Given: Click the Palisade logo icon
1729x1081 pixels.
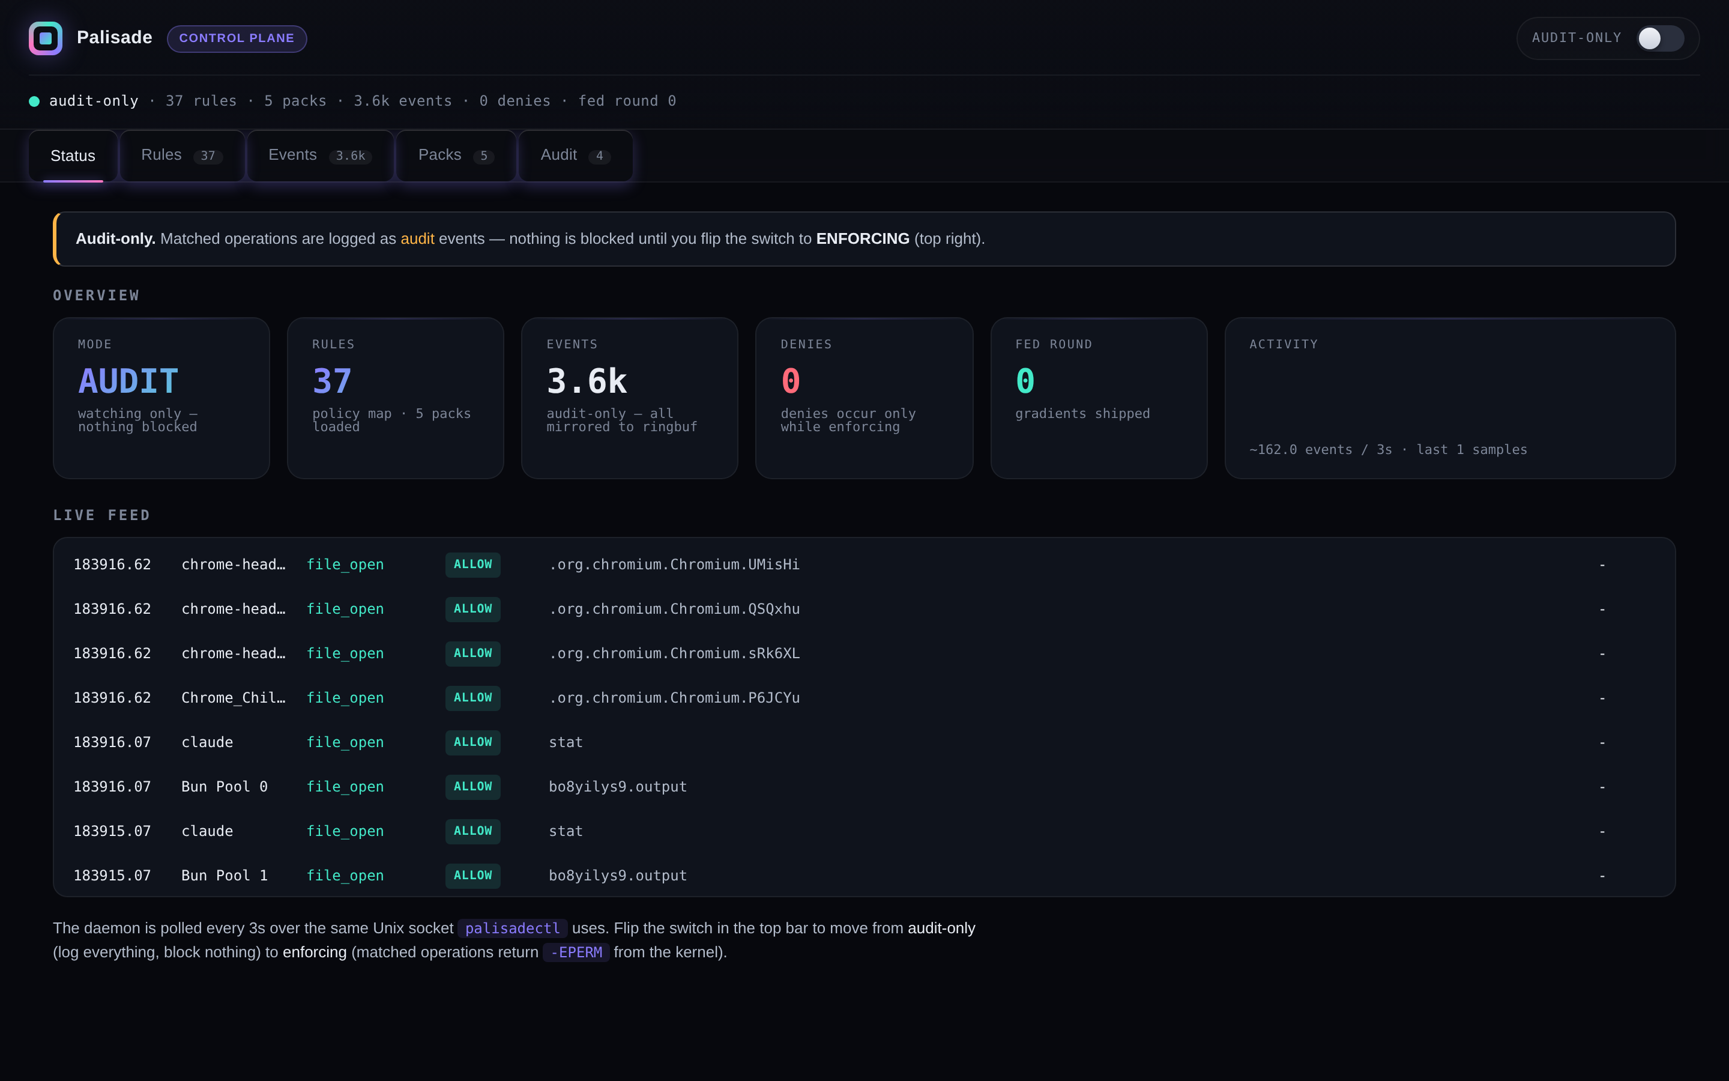Looking at the screenshot, I should 45,38.
